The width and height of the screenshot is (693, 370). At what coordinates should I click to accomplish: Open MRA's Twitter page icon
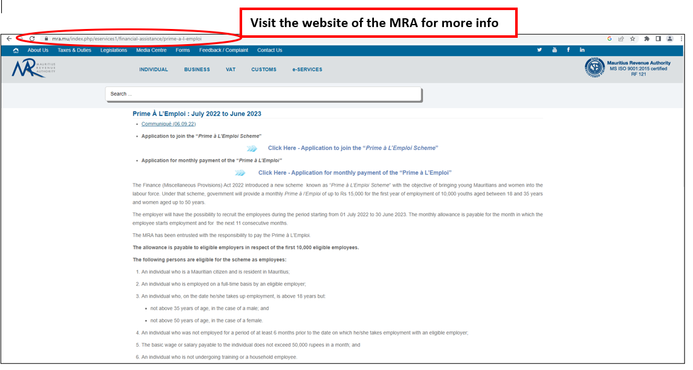pyautogui.click(x=539, y=50)
